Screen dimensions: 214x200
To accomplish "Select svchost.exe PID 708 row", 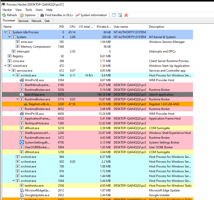I will (x=98, y=166).
